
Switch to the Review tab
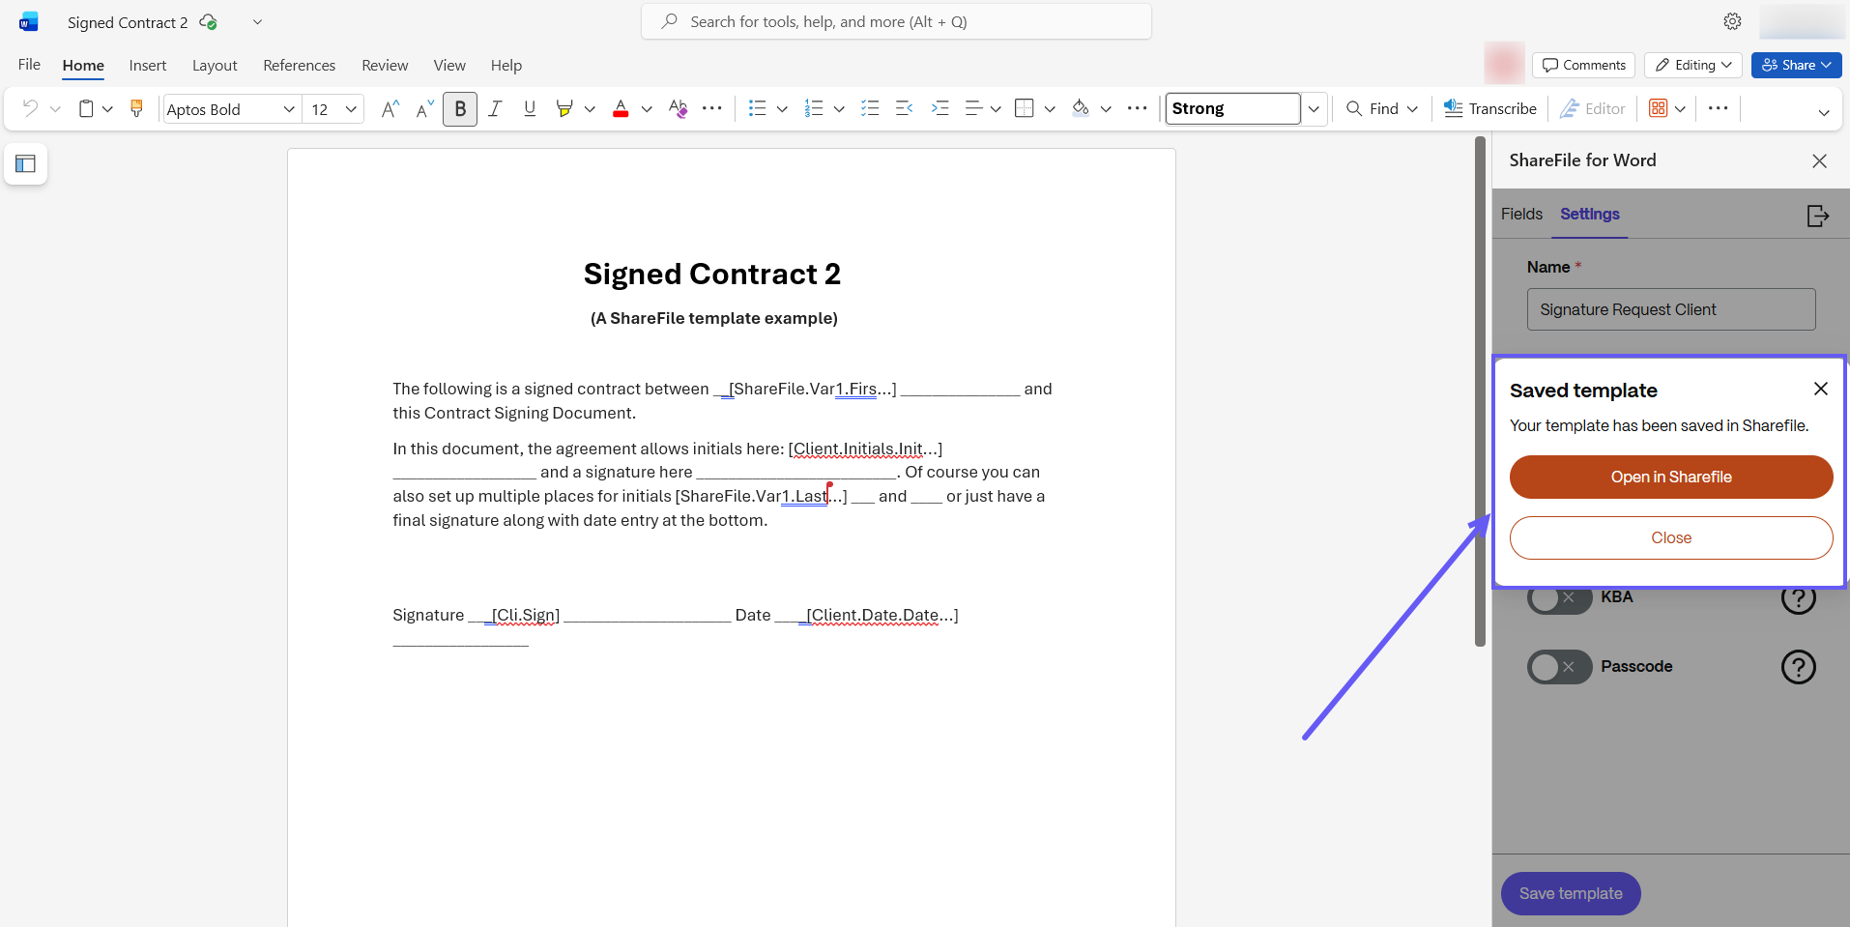tap(385, 65)
